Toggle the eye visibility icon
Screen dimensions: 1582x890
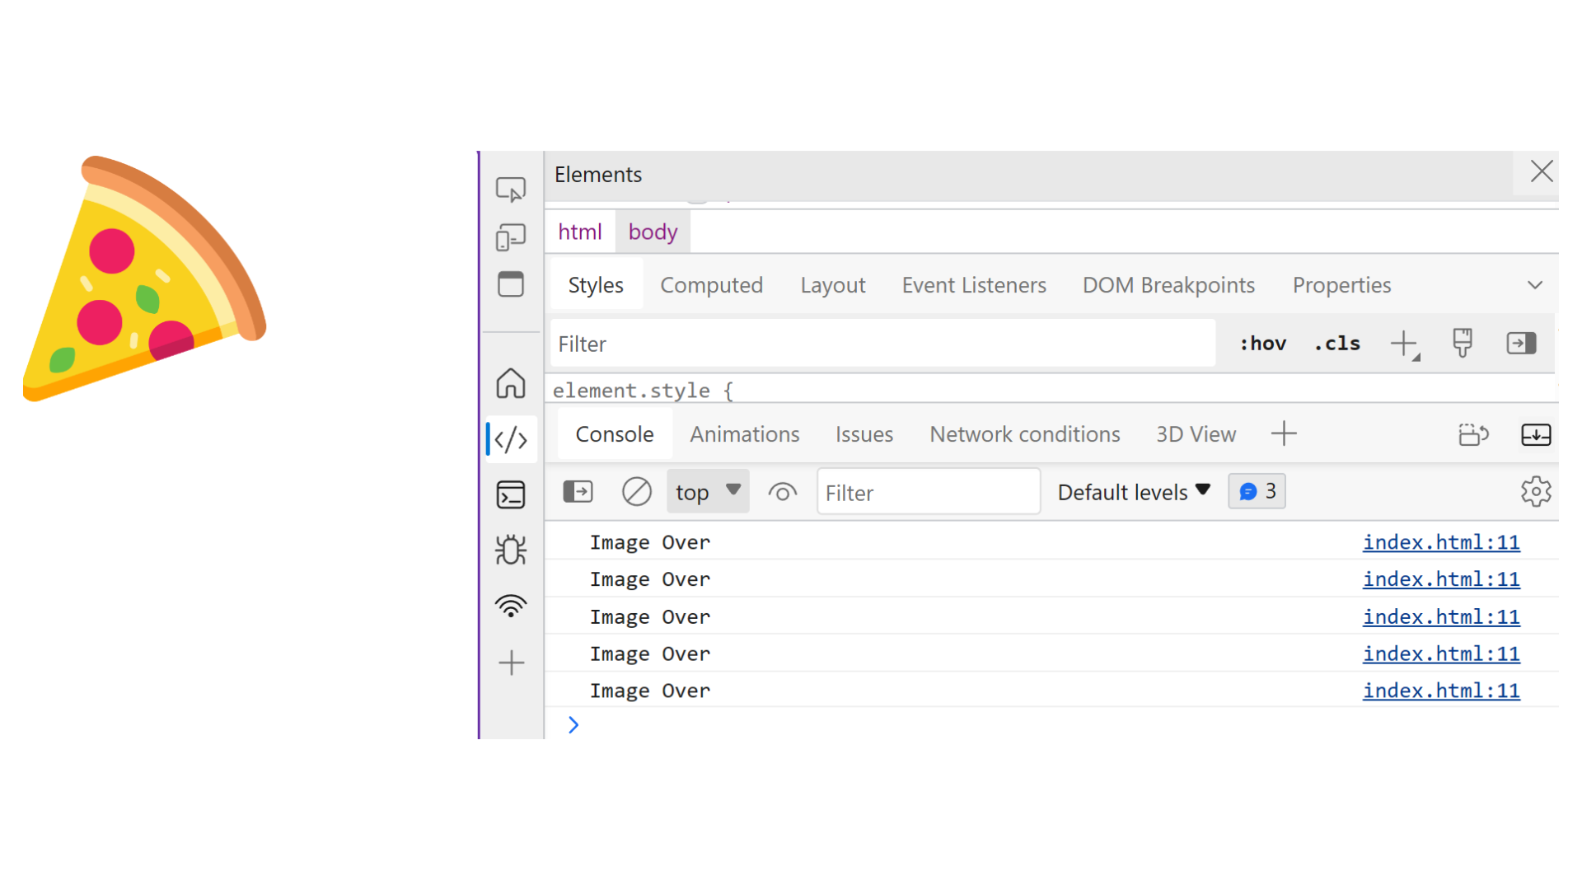pos(782,492)
